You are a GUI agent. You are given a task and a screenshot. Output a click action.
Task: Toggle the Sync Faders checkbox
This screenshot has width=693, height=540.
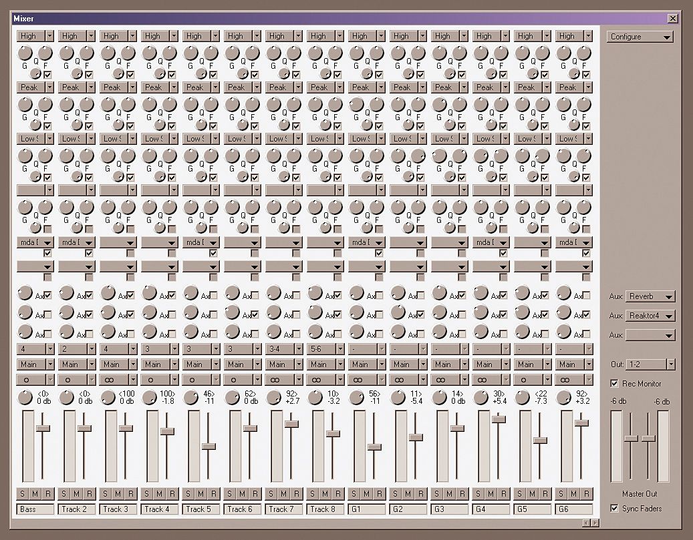(614, 508)
